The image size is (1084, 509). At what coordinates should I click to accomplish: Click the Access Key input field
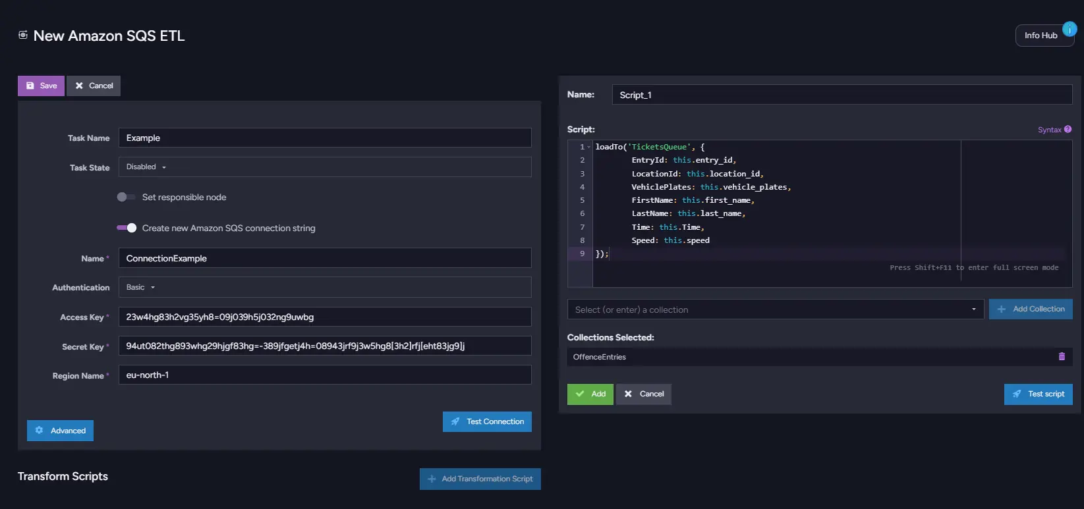click(x=325, y=317)
